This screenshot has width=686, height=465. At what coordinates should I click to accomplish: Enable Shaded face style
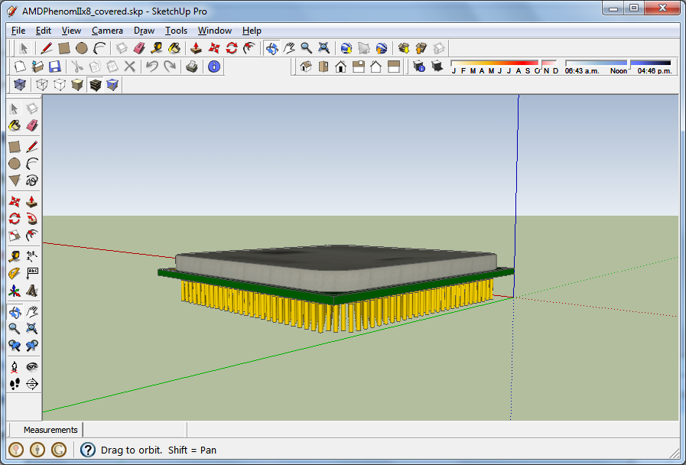[77, 84]
